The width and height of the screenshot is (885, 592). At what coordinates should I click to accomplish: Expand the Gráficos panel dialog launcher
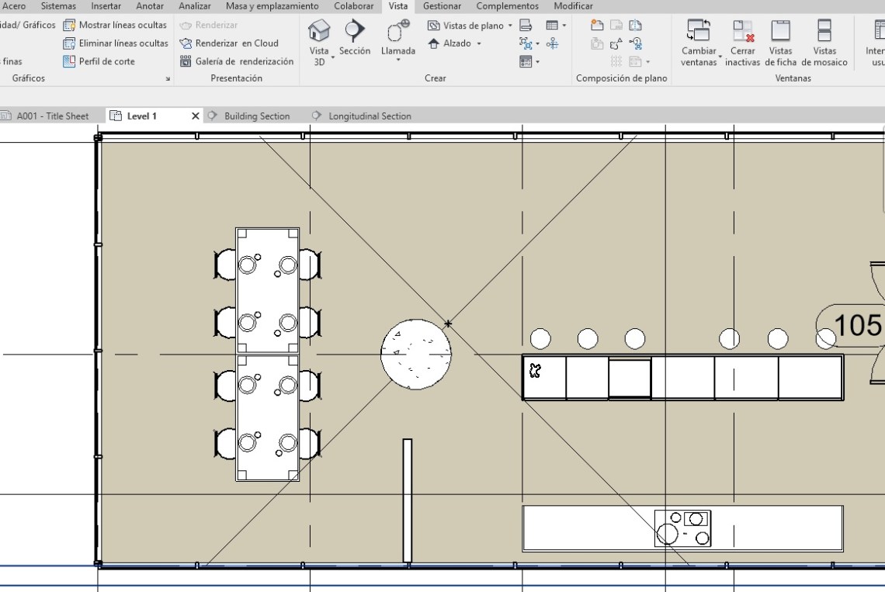168,79
